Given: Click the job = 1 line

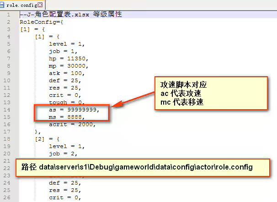Looking at the screenshot, I should coord(63,51).
